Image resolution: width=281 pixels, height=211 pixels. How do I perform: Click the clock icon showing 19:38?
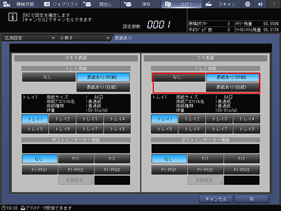click(4, 208)
